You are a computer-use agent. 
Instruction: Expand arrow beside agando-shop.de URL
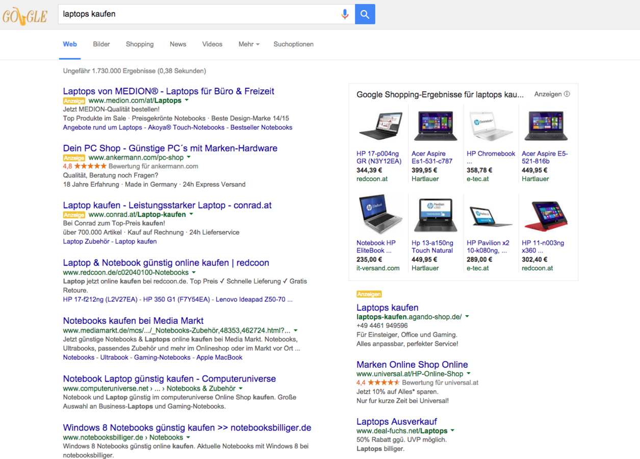pyautogui.click(x=467, y=317)
